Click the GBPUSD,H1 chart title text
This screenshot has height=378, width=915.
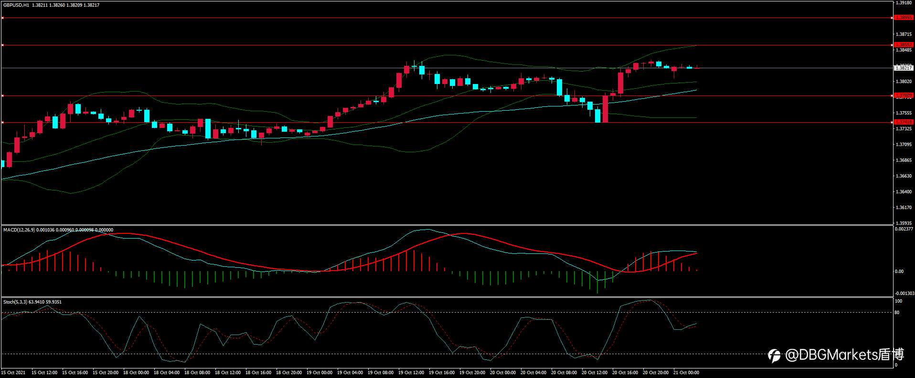click(16, 5)
